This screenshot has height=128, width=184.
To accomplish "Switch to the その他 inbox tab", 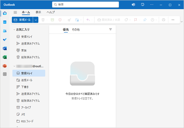I will (x=76, y=30).
